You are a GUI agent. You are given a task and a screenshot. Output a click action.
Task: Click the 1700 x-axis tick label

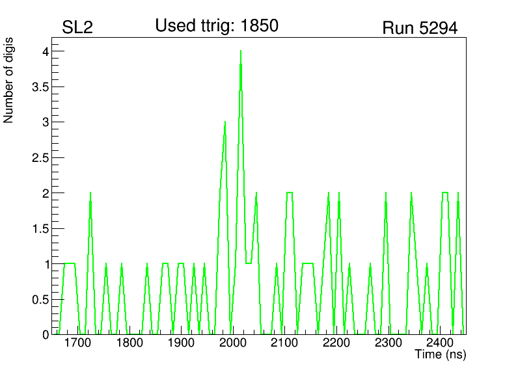(x=77, y=343)
